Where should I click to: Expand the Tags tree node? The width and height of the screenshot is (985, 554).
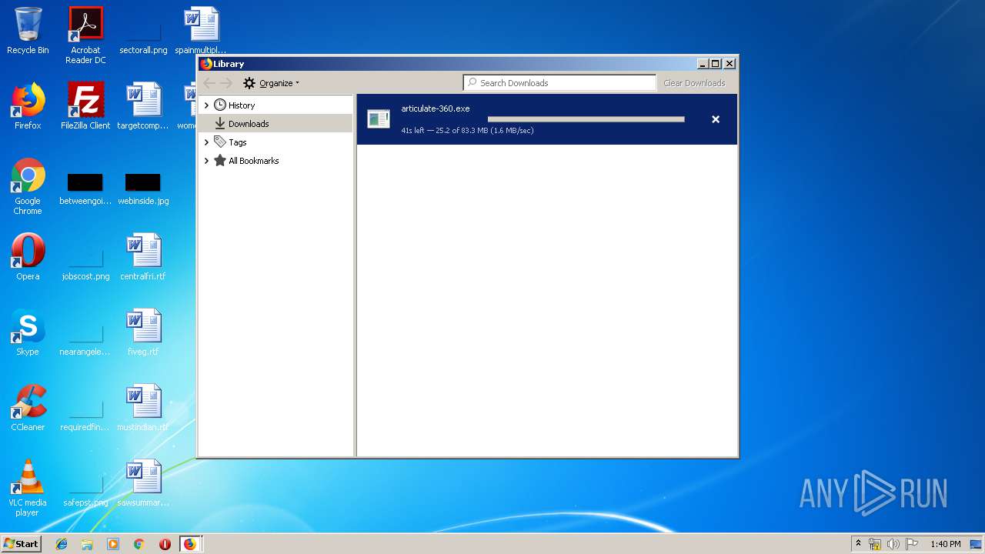coord(206,142)
